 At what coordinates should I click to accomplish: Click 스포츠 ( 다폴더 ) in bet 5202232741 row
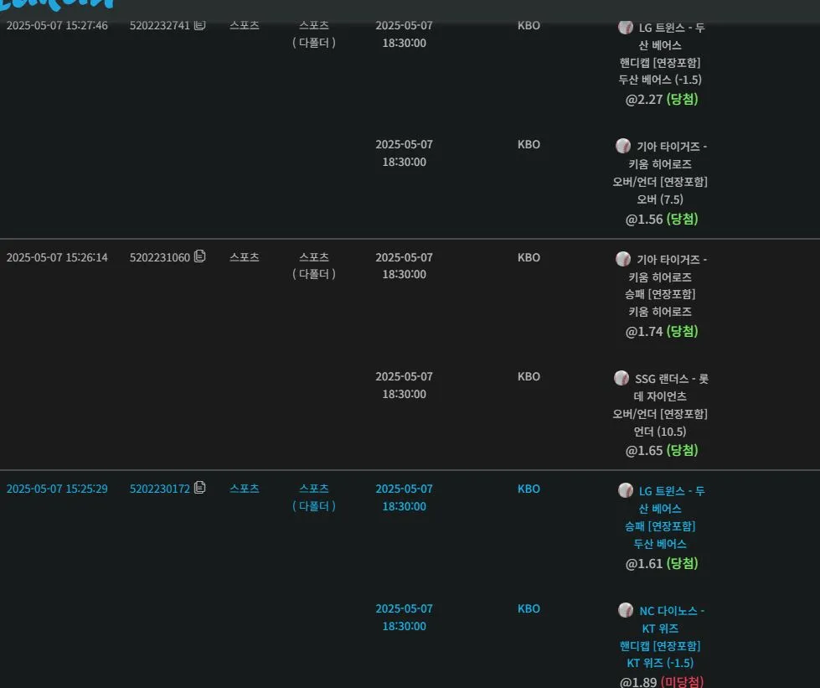point(314,34)
